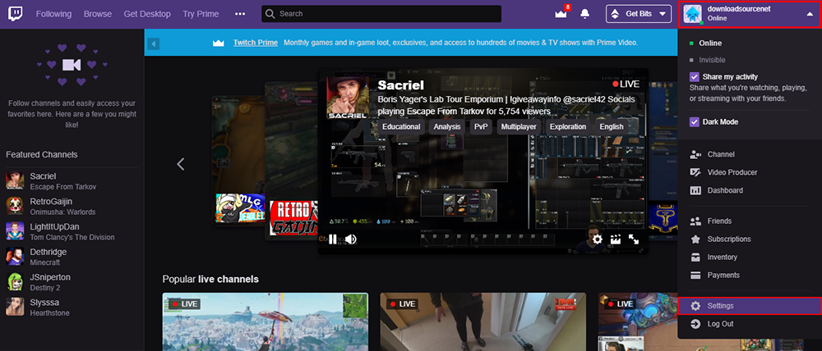Click the Friends icon in menu
This screenshot has width=822, height=351.
695,221
